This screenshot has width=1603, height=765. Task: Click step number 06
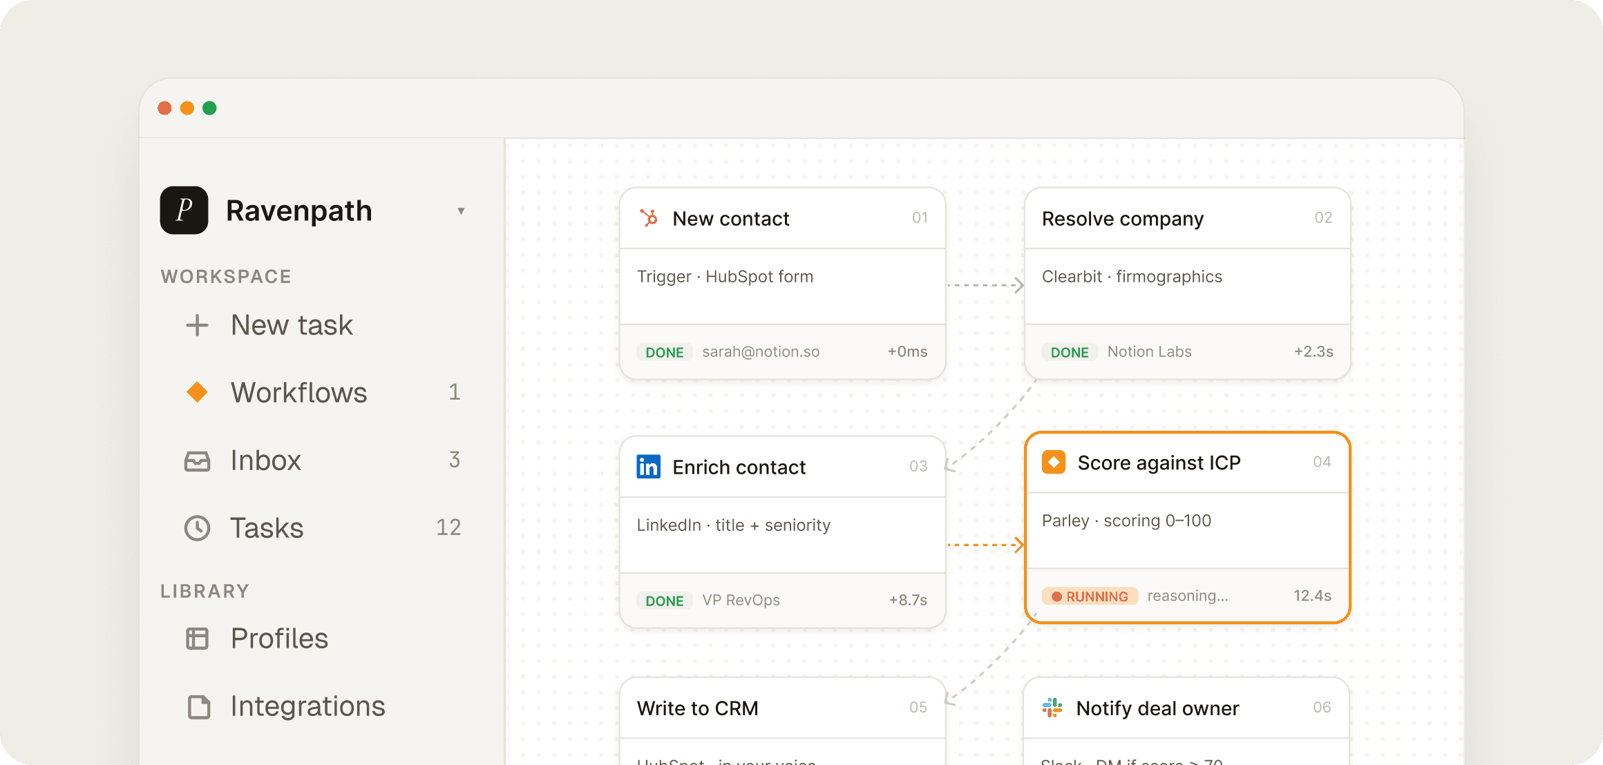(1322, 707)
